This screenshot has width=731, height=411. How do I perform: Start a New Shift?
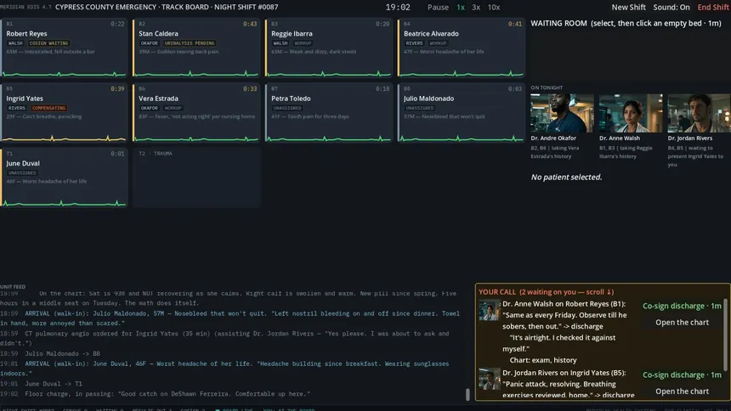pos(628,8)
